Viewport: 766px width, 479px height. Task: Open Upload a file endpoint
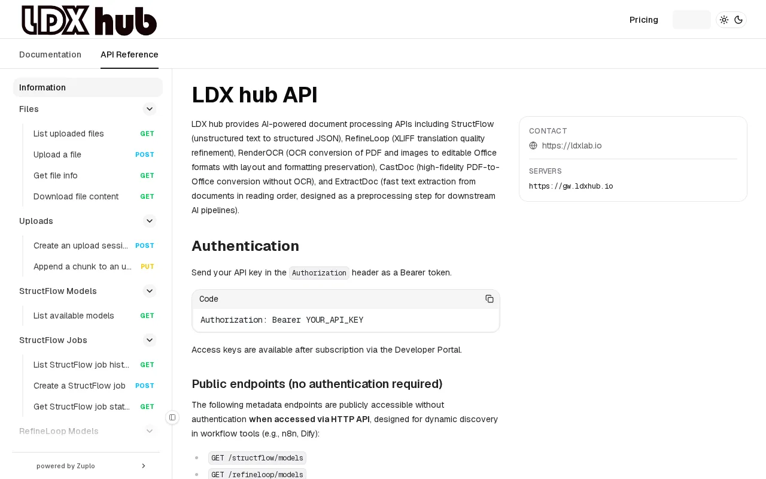[x=94, y=154]
